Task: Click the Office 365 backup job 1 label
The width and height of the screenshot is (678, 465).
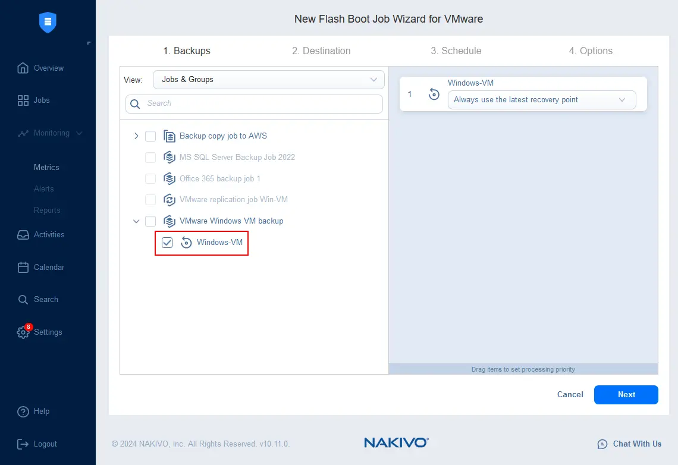Action: (x=219, y=178)
